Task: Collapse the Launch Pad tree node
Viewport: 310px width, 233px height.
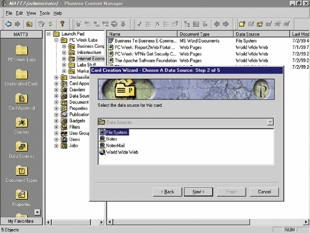Action: pyautogui.click(x=49, y=34)
